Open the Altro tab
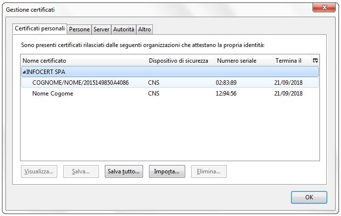Viewport: 341px width, 216px height. pos(145,29)
